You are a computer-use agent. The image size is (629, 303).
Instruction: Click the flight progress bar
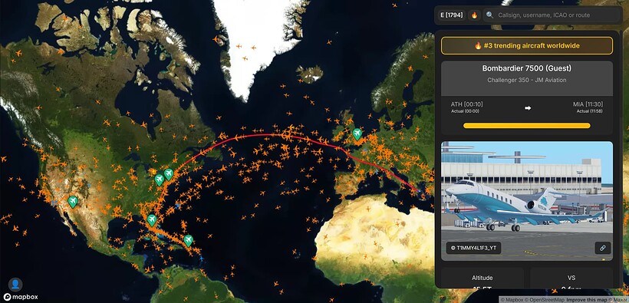[527, 126]
